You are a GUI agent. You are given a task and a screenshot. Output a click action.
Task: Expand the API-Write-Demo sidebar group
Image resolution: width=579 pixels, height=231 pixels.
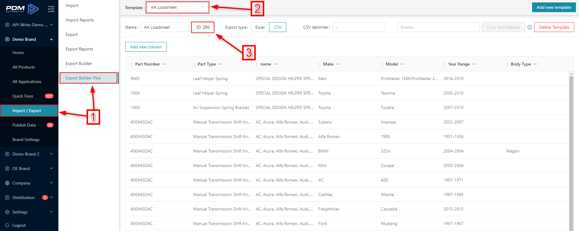pos(51,25)
